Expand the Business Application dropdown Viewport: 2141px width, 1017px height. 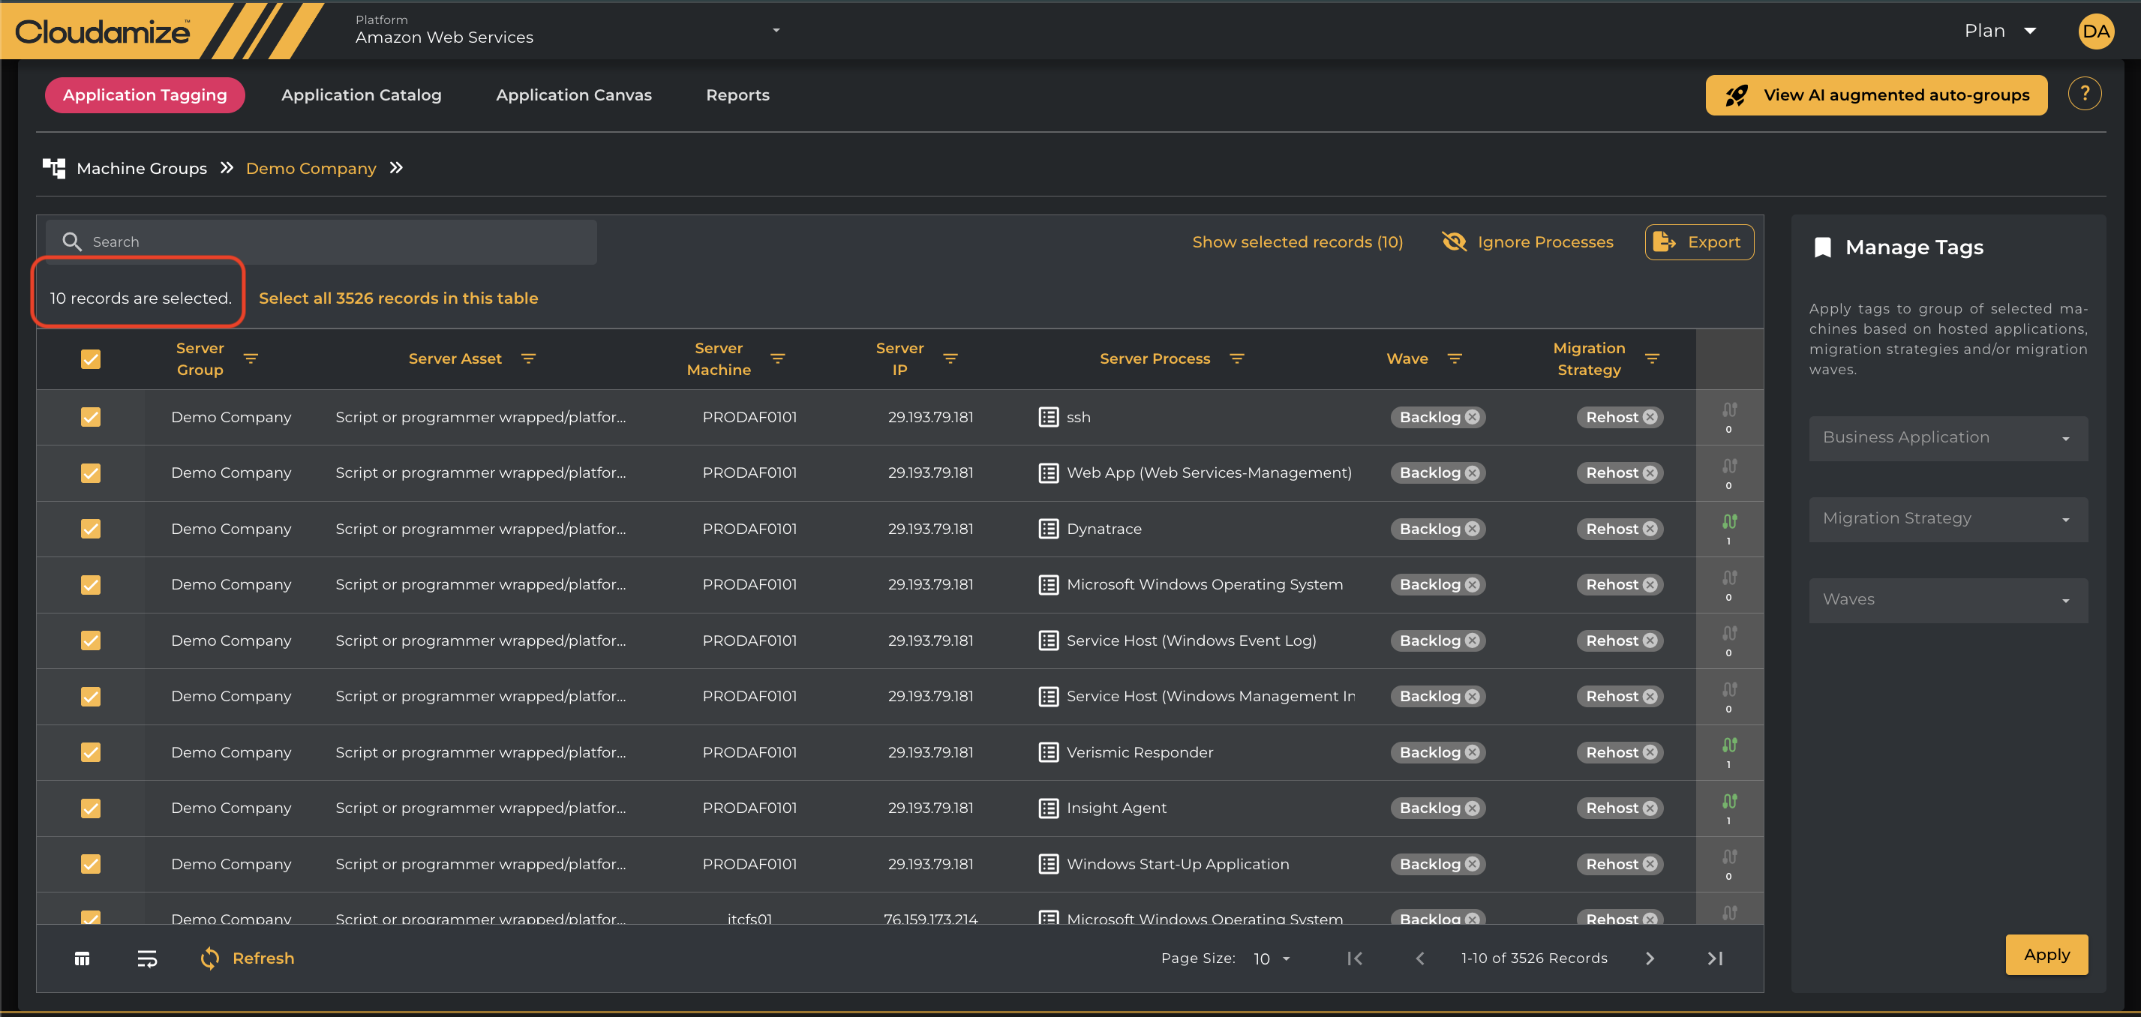[x=1947, y=438]
